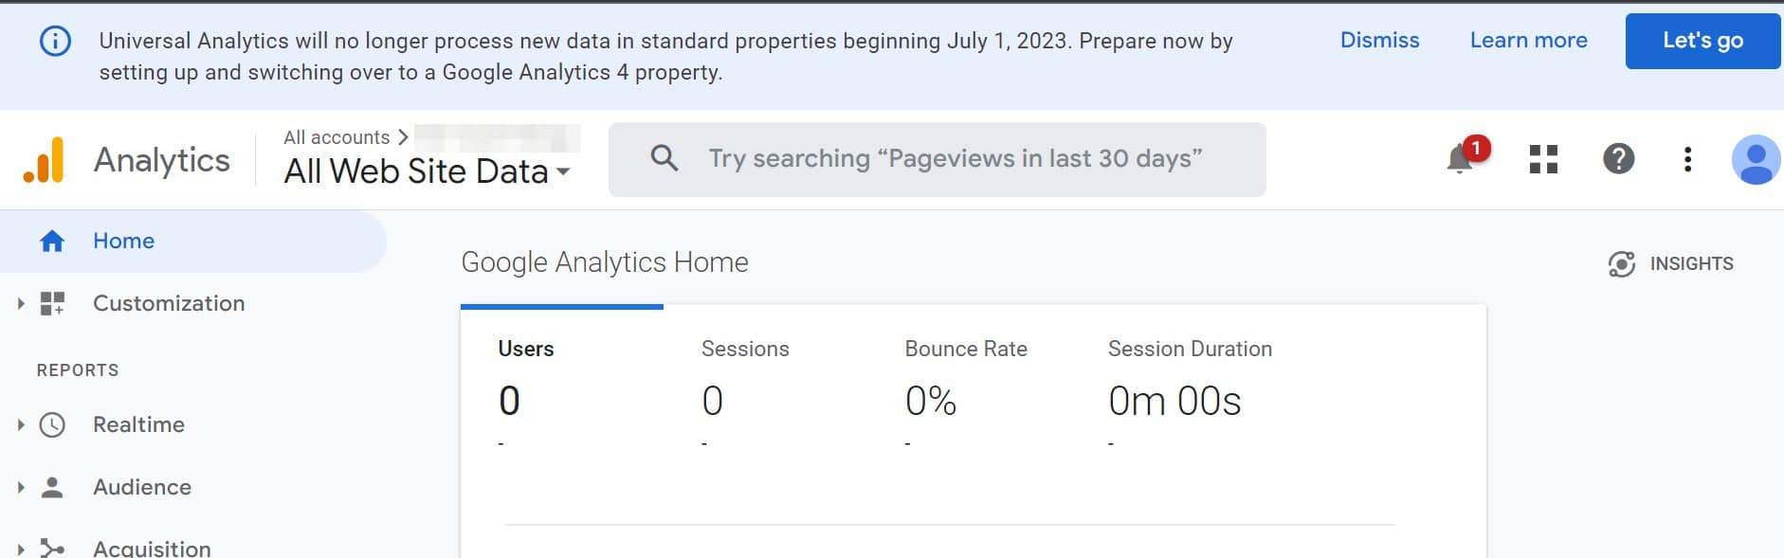Click the search magnifier icon
Viewport: 1784px width, 558px height.
664,158
